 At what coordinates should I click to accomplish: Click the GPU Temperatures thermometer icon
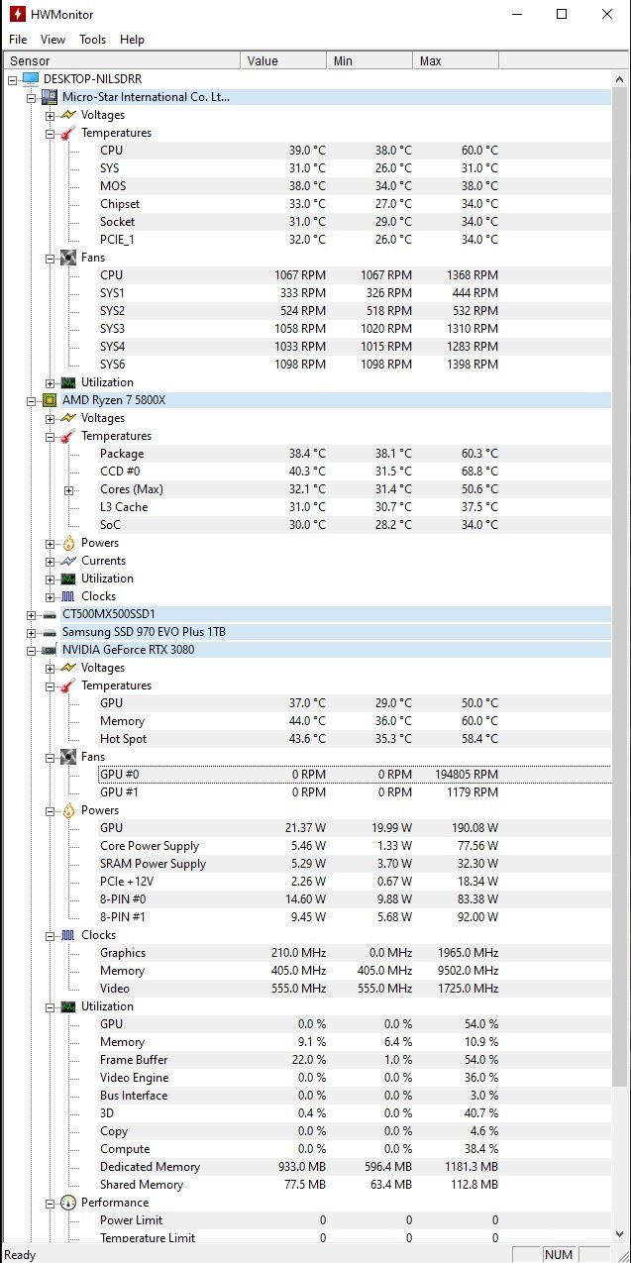(x=67, y=685)
